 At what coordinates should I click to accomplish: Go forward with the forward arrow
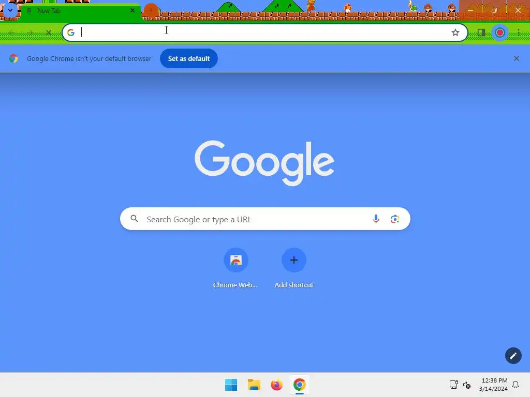coord(30,33)
